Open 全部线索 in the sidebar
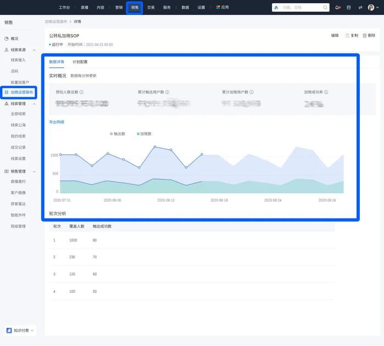 18,114
